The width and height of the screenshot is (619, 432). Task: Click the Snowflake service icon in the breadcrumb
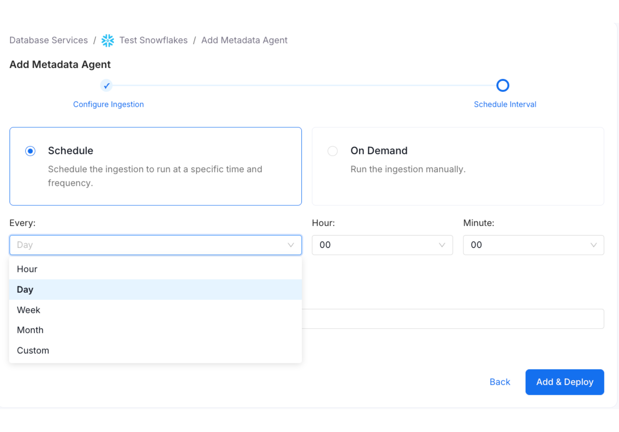(x=108, y=40)
